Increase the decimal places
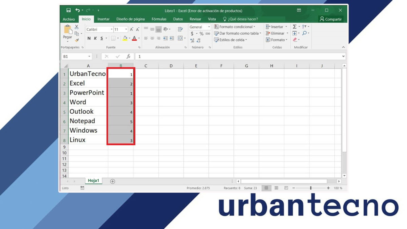Screen dimensions: 407x229 tap(192, 40)
